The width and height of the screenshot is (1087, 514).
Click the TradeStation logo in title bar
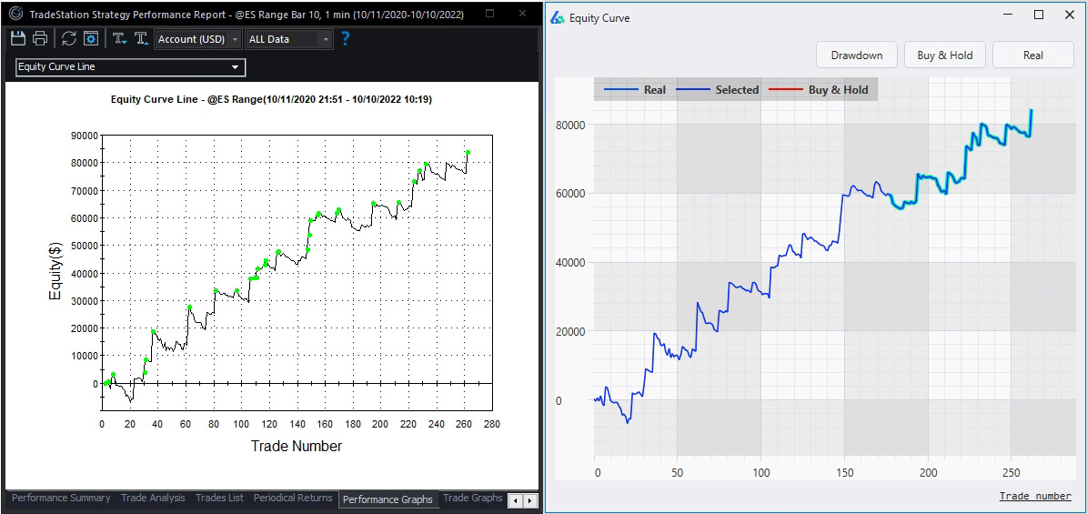15,14
